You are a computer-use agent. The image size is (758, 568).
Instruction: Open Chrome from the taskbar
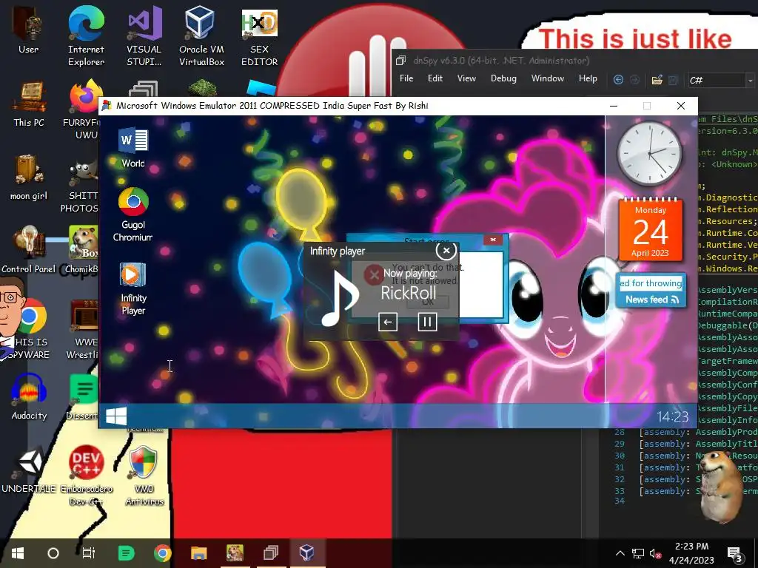coord(163,553)
